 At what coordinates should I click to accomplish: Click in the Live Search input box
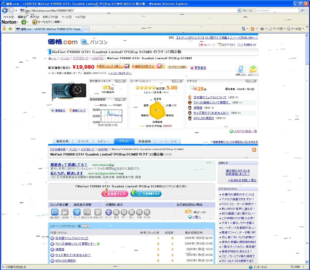(277, 11)
